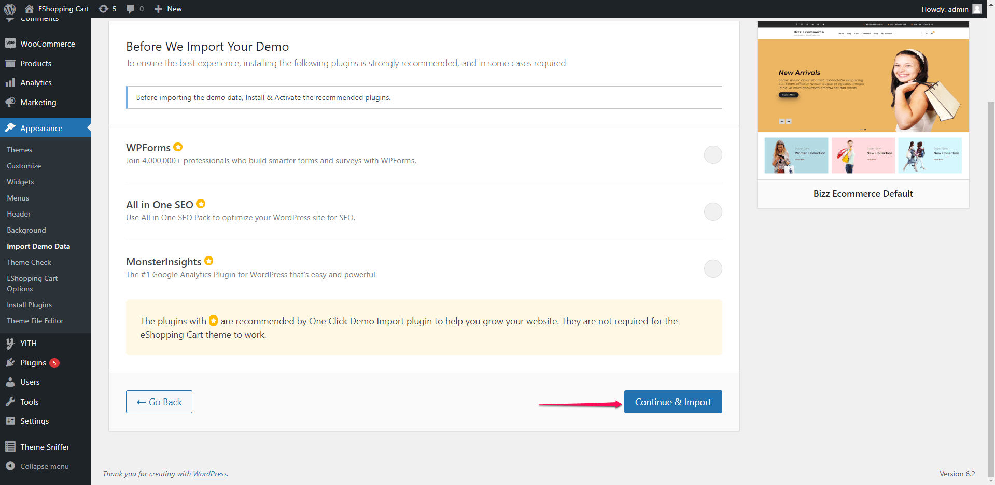Click the star badge next to All in One SEO
995x485 pixels.
[201, 204]
